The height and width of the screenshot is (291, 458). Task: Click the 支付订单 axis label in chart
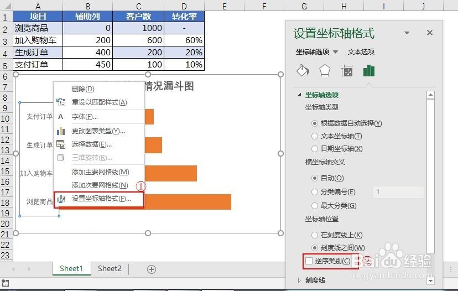[x=39, y=117]
